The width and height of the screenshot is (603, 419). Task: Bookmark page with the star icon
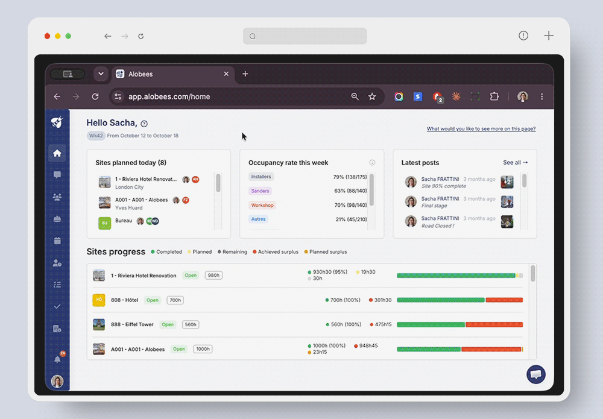click(372, 96)
